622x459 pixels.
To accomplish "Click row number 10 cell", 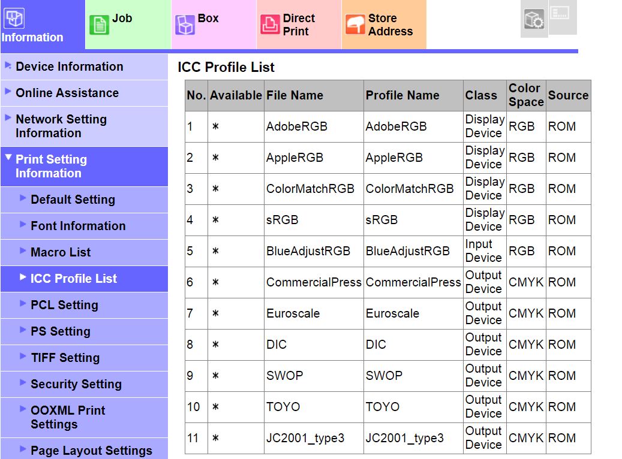I will 196,407.
